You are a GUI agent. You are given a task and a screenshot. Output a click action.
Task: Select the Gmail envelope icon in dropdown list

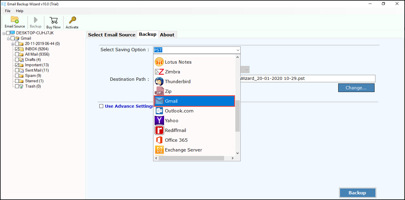(x=159, y=101)
